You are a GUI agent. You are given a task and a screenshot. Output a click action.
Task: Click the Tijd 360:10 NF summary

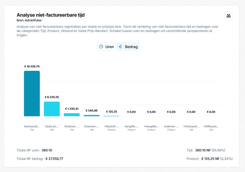[206, 150]
